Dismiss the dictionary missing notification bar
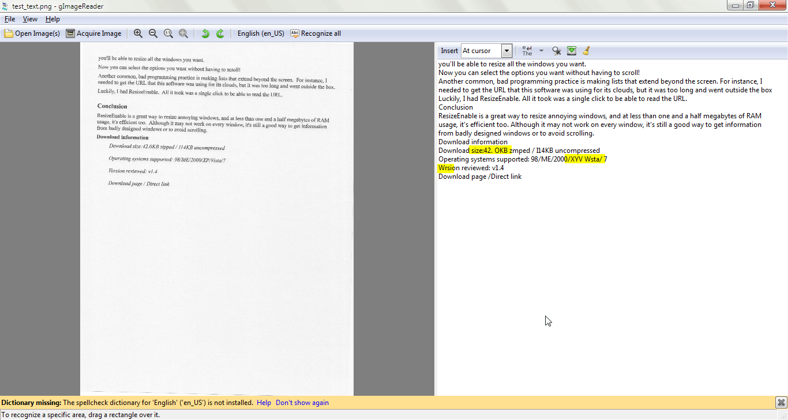Screen dimensions: 788x420 point(781,403)
